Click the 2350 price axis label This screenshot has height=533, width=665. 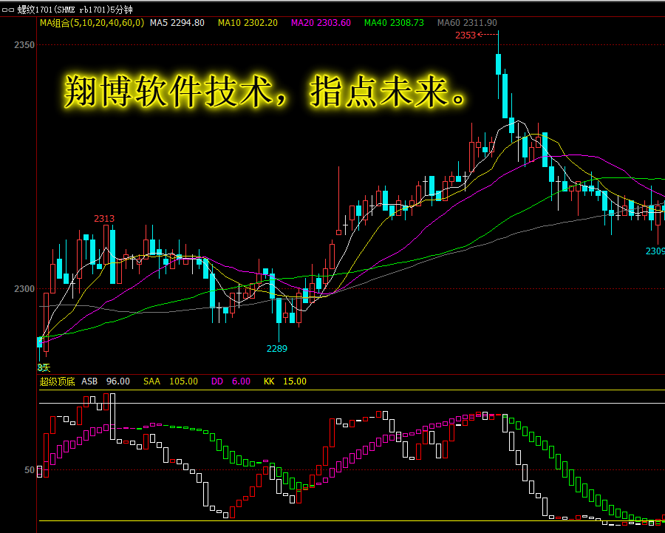[24, 44]
